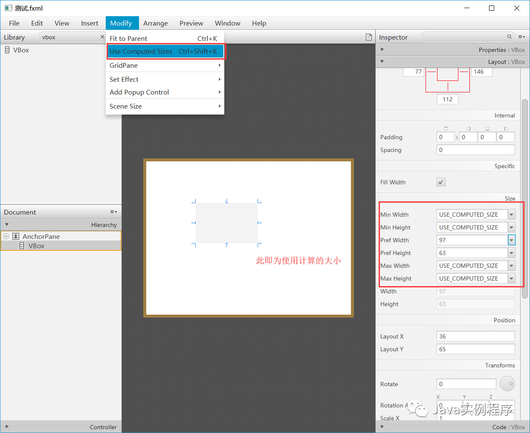Screen dimensions: 530x433
Task: Collapse the Layout : VBox section
Action: tap(382, 61)
